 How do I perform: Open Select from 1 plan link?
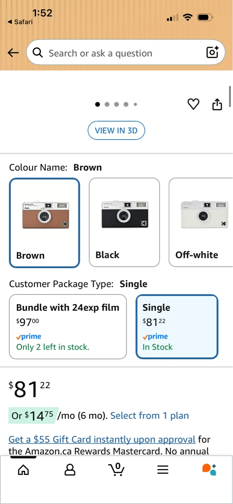(x=150, y=415)
